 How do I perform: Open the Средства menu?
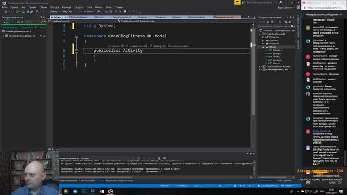click(x=79, y=7)
